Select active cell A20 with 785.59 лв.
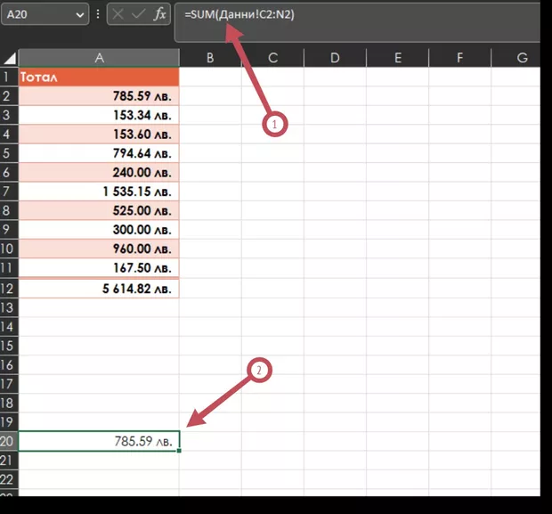This screenshot has width=552, height=514. (99, 441)
